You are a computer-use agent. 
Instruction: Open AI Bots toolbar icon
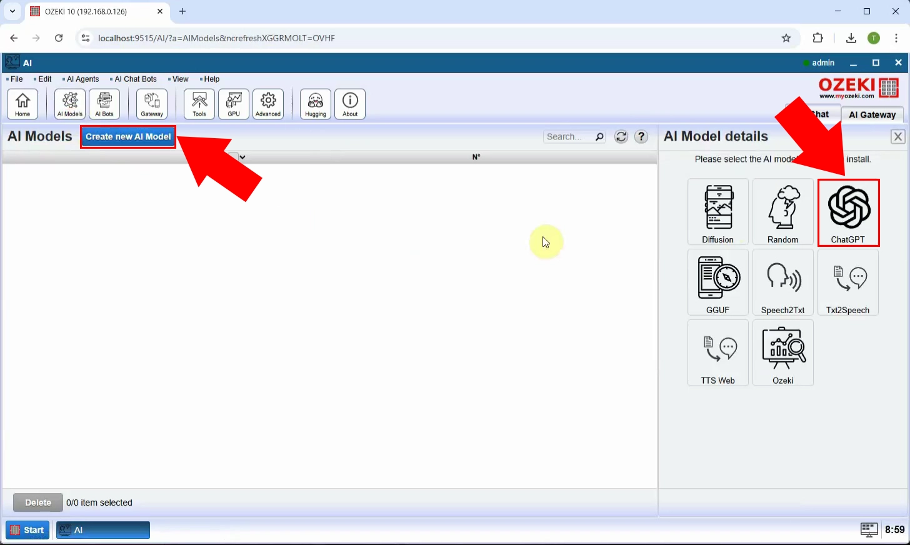104,104
